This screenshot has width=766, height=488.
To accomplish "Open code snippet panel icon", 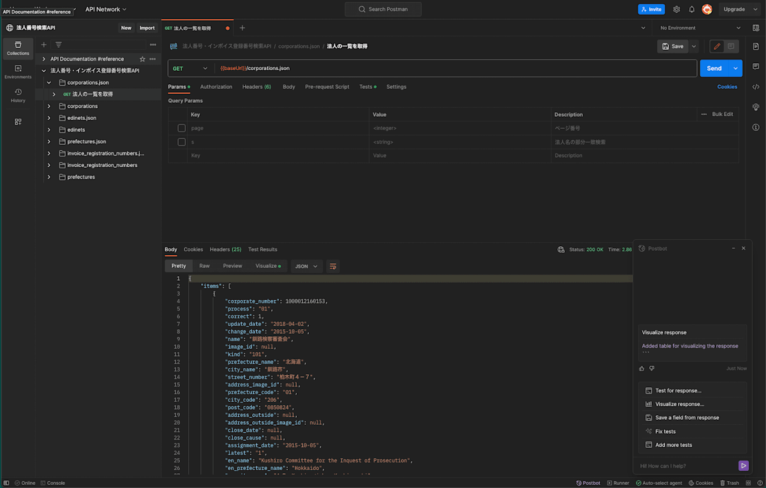I will (x=756, y=87).
